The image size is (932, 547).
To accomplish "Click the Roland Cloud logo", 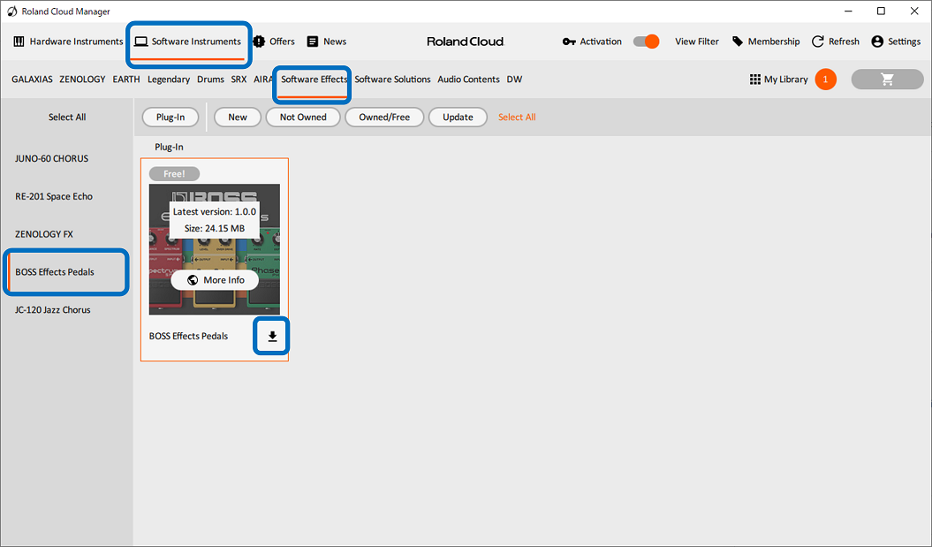I will pyautogui.click(x=466, y=42).
